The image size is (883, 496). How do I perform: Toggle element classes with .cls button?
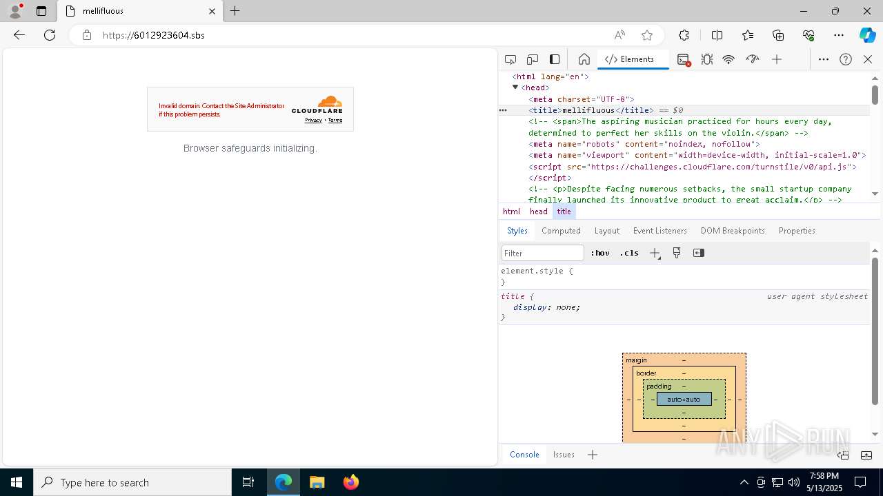click(629, 253)
